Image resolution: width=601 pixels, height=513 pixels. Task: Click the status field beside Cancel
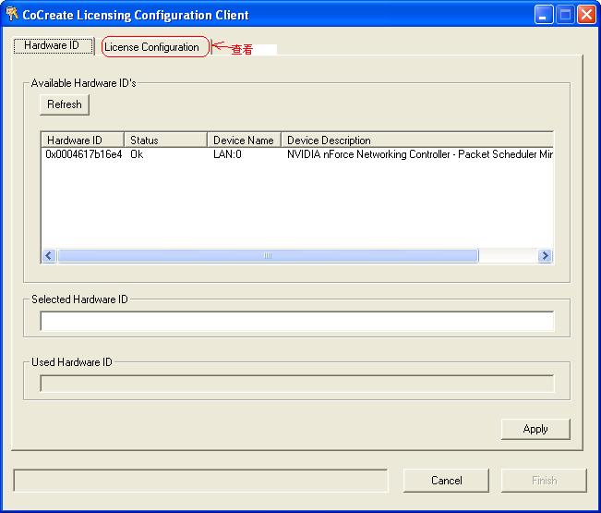[x=201, y=481]
